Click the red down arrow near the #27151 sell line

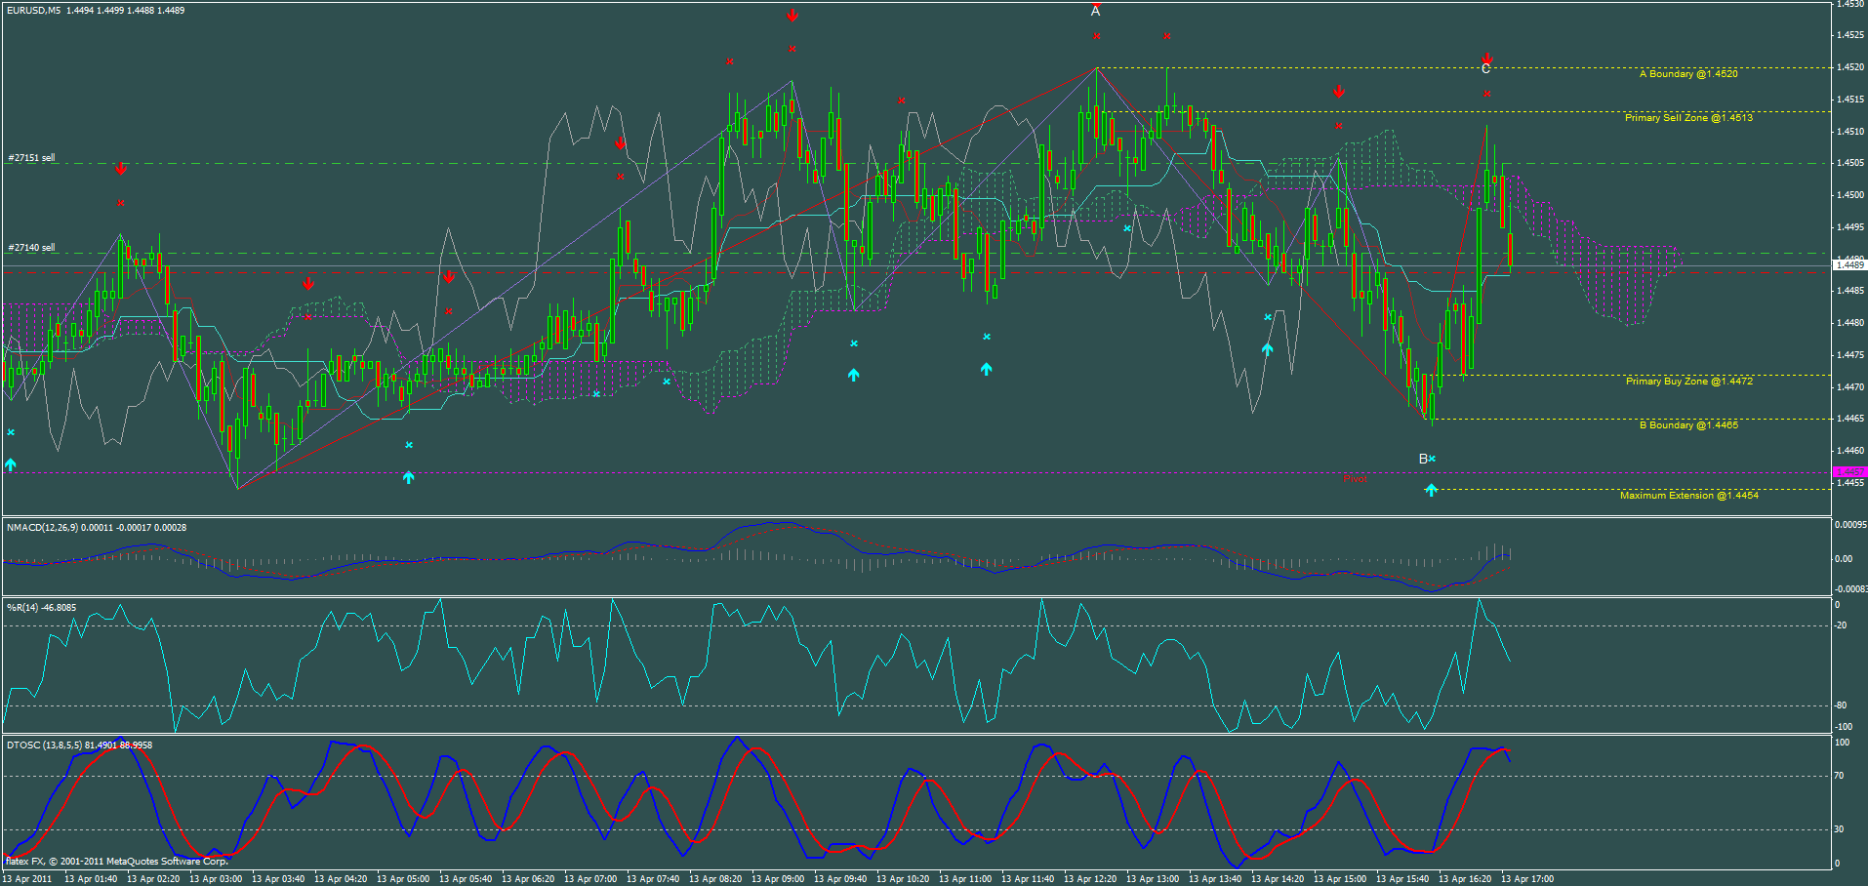[121, 168]
